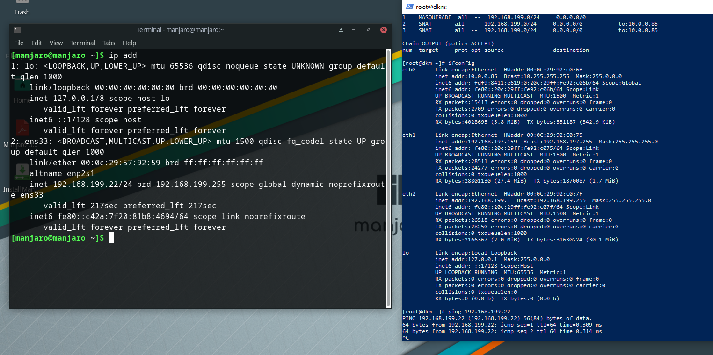Click the '56(84) bytes of data.' line
This screenshot has width=713, height=355.
point(497,318)
